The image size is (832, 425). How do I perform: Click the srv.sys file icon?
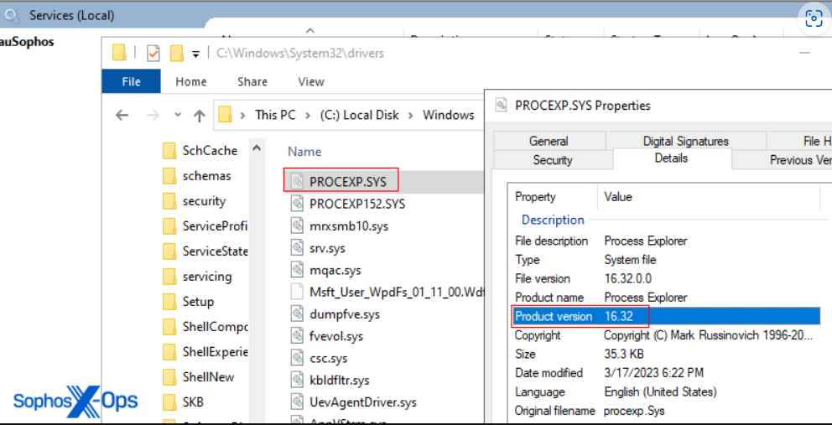coord(297,248)
